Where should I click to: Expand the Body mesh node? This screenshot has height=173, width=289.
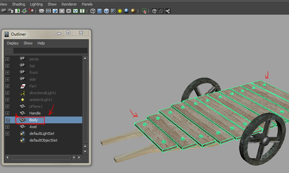coord(7,120)
